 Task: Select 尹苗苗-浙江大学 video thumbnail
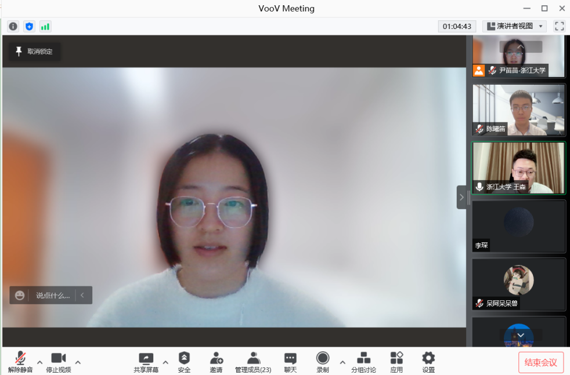pyautogui.click(x=519, y=56)
